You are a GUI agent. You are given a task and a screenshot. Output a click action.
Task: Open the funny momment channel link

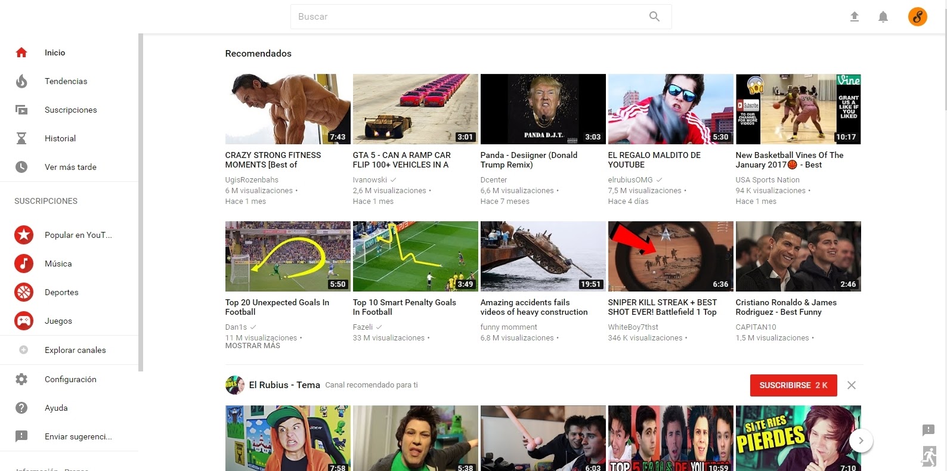click(509, 327)
